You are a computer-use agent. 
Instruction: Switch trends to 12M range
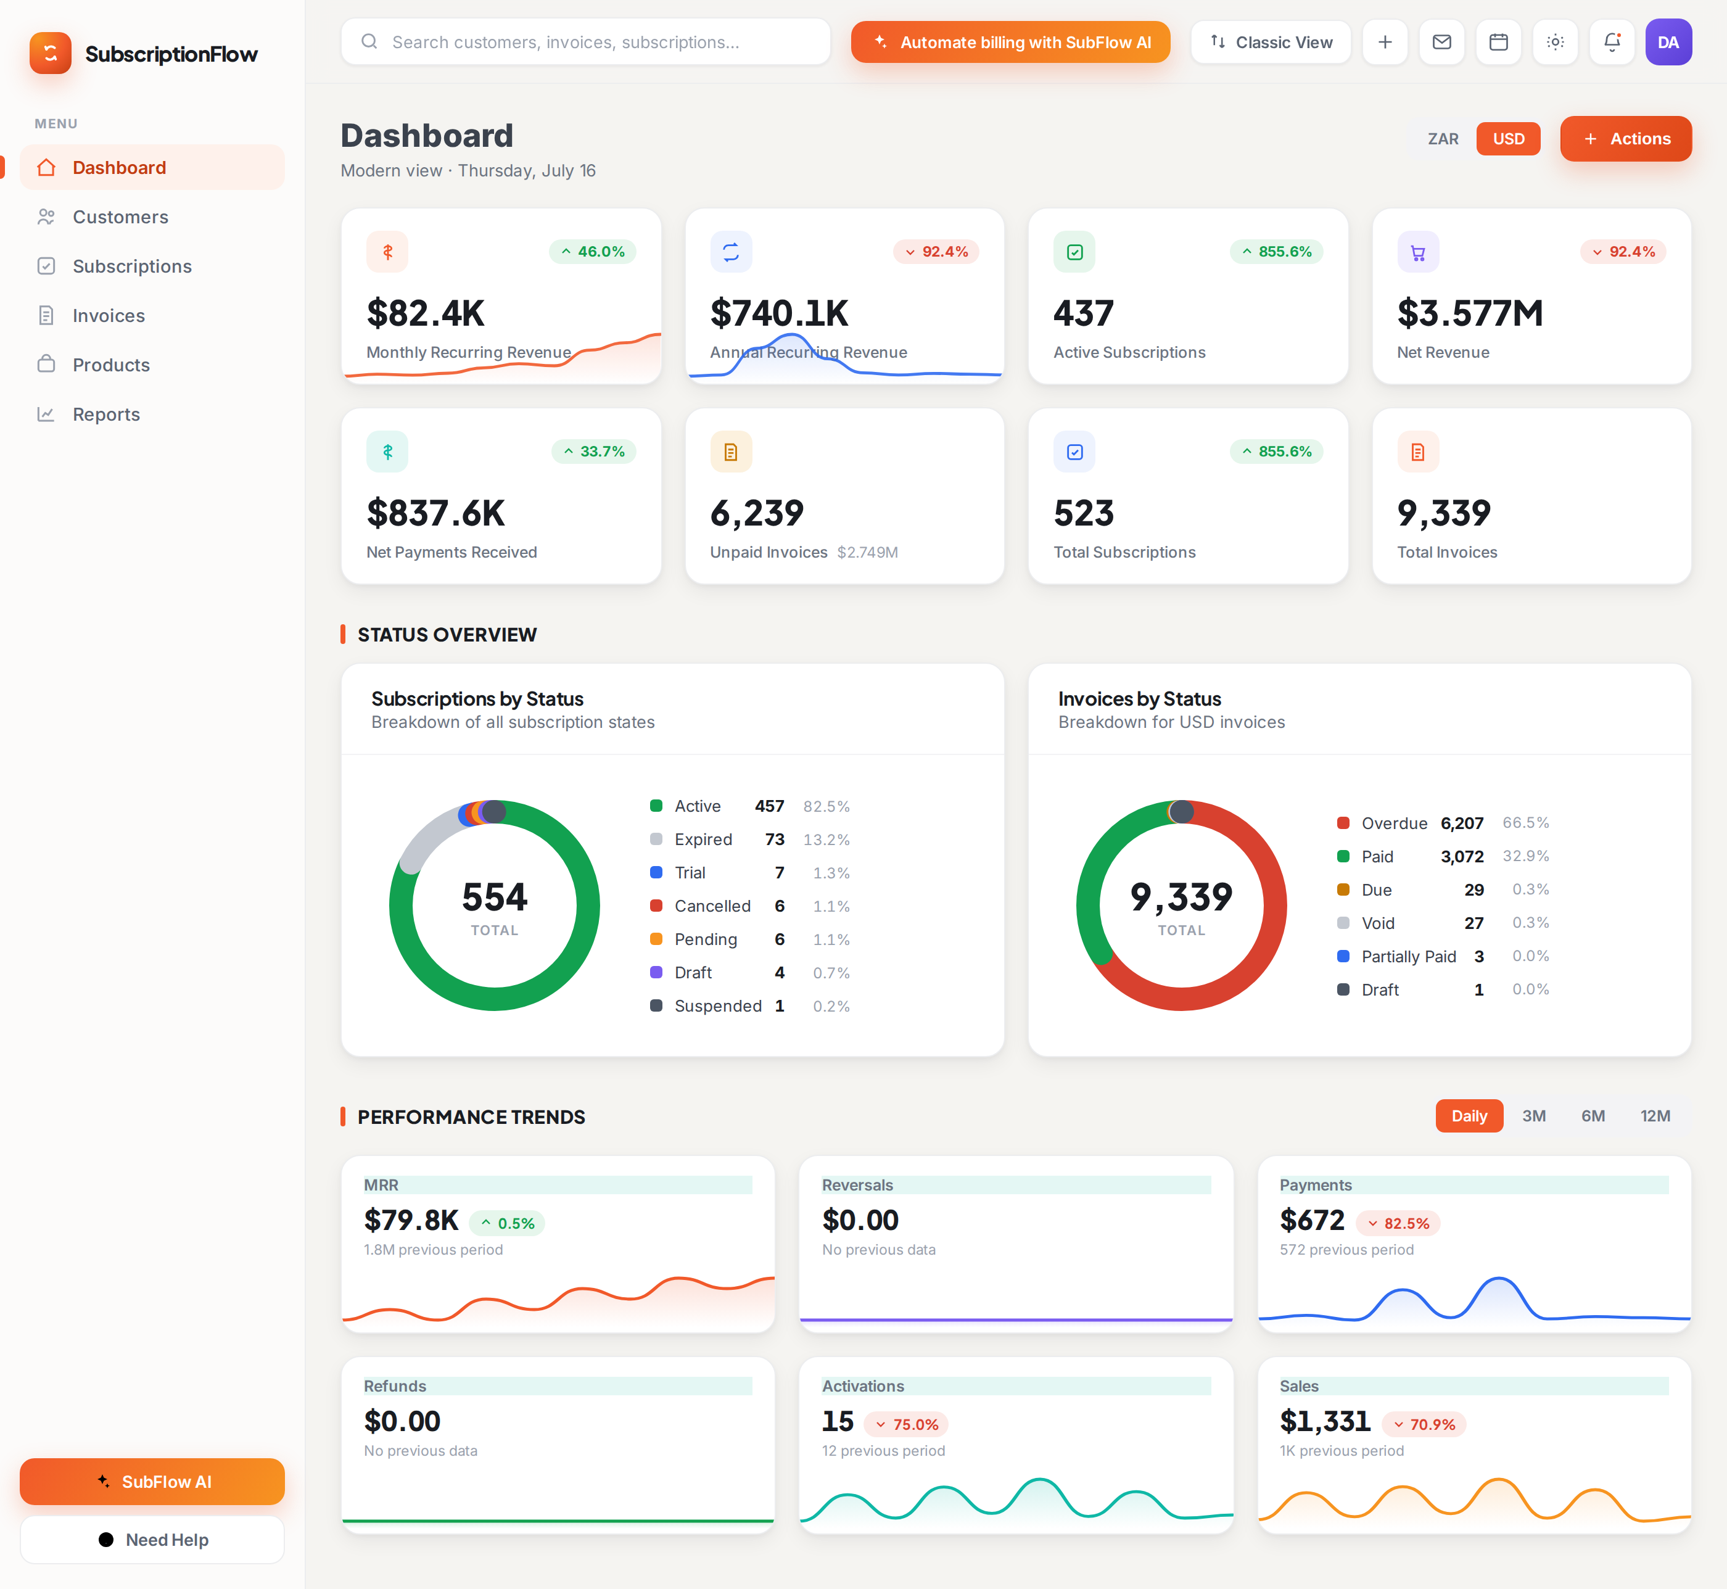pyautogui.click(x=1655, y=1116)
